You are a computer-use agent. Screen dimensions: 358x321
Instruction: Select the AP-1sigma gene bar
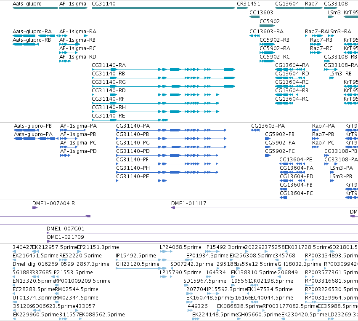point(73,8)
